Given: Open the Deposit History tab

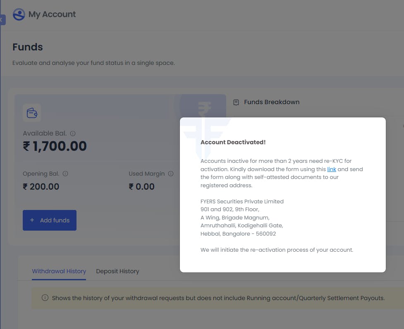Looking at the screenshot, I should (x=117, y=271).
